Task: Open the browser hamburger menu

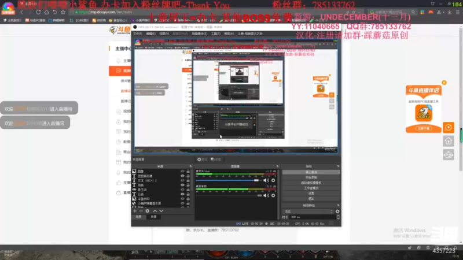Action: 458,12
